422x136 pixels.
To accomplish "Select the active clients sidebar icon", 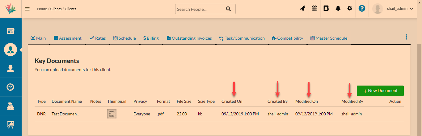I will [x=11, y=50].
